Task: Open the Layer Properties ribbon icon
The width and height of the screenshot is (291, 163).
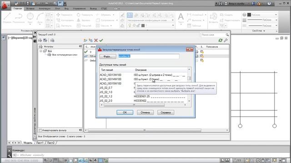Action: [x=130, y=15]
